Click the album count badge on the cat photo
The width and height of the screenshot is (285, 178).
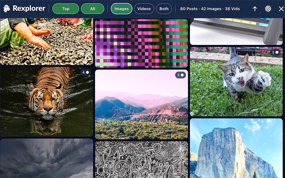(275, 52)
